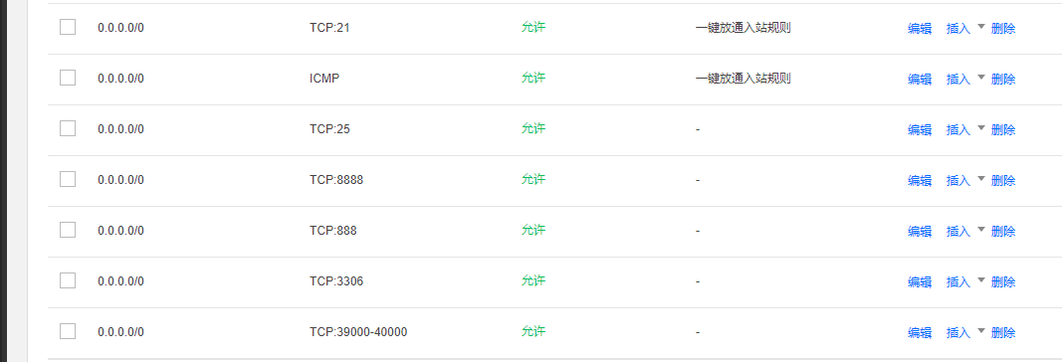This screenshot has height=362, width=1062.
Task: Toggle the checkbox for the TCP:39000-40000 rule
Action: click(68, 331)
